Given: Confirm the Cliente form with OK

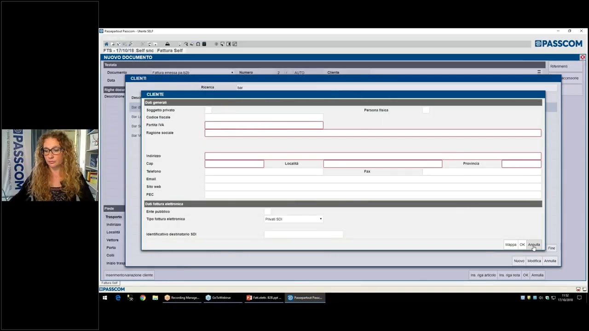Looking at the screenshot, I should [522, 245].
